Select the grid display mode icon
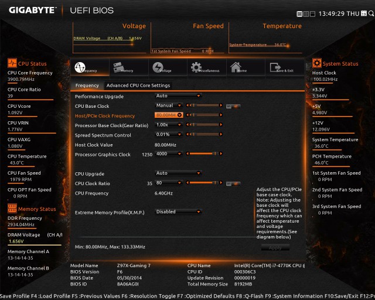 click(306, 14)
